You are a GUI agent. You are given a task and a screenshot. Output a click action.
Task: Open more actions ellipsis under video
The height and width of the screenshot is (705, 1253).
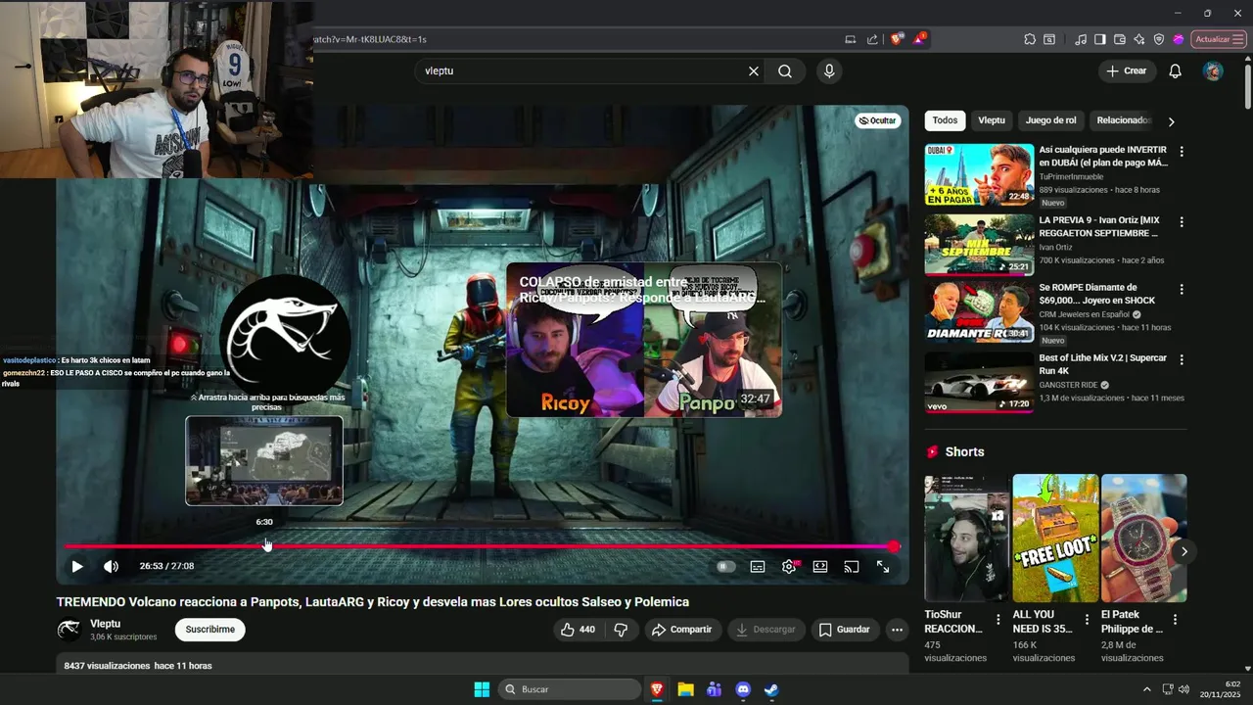pos(897,630)
